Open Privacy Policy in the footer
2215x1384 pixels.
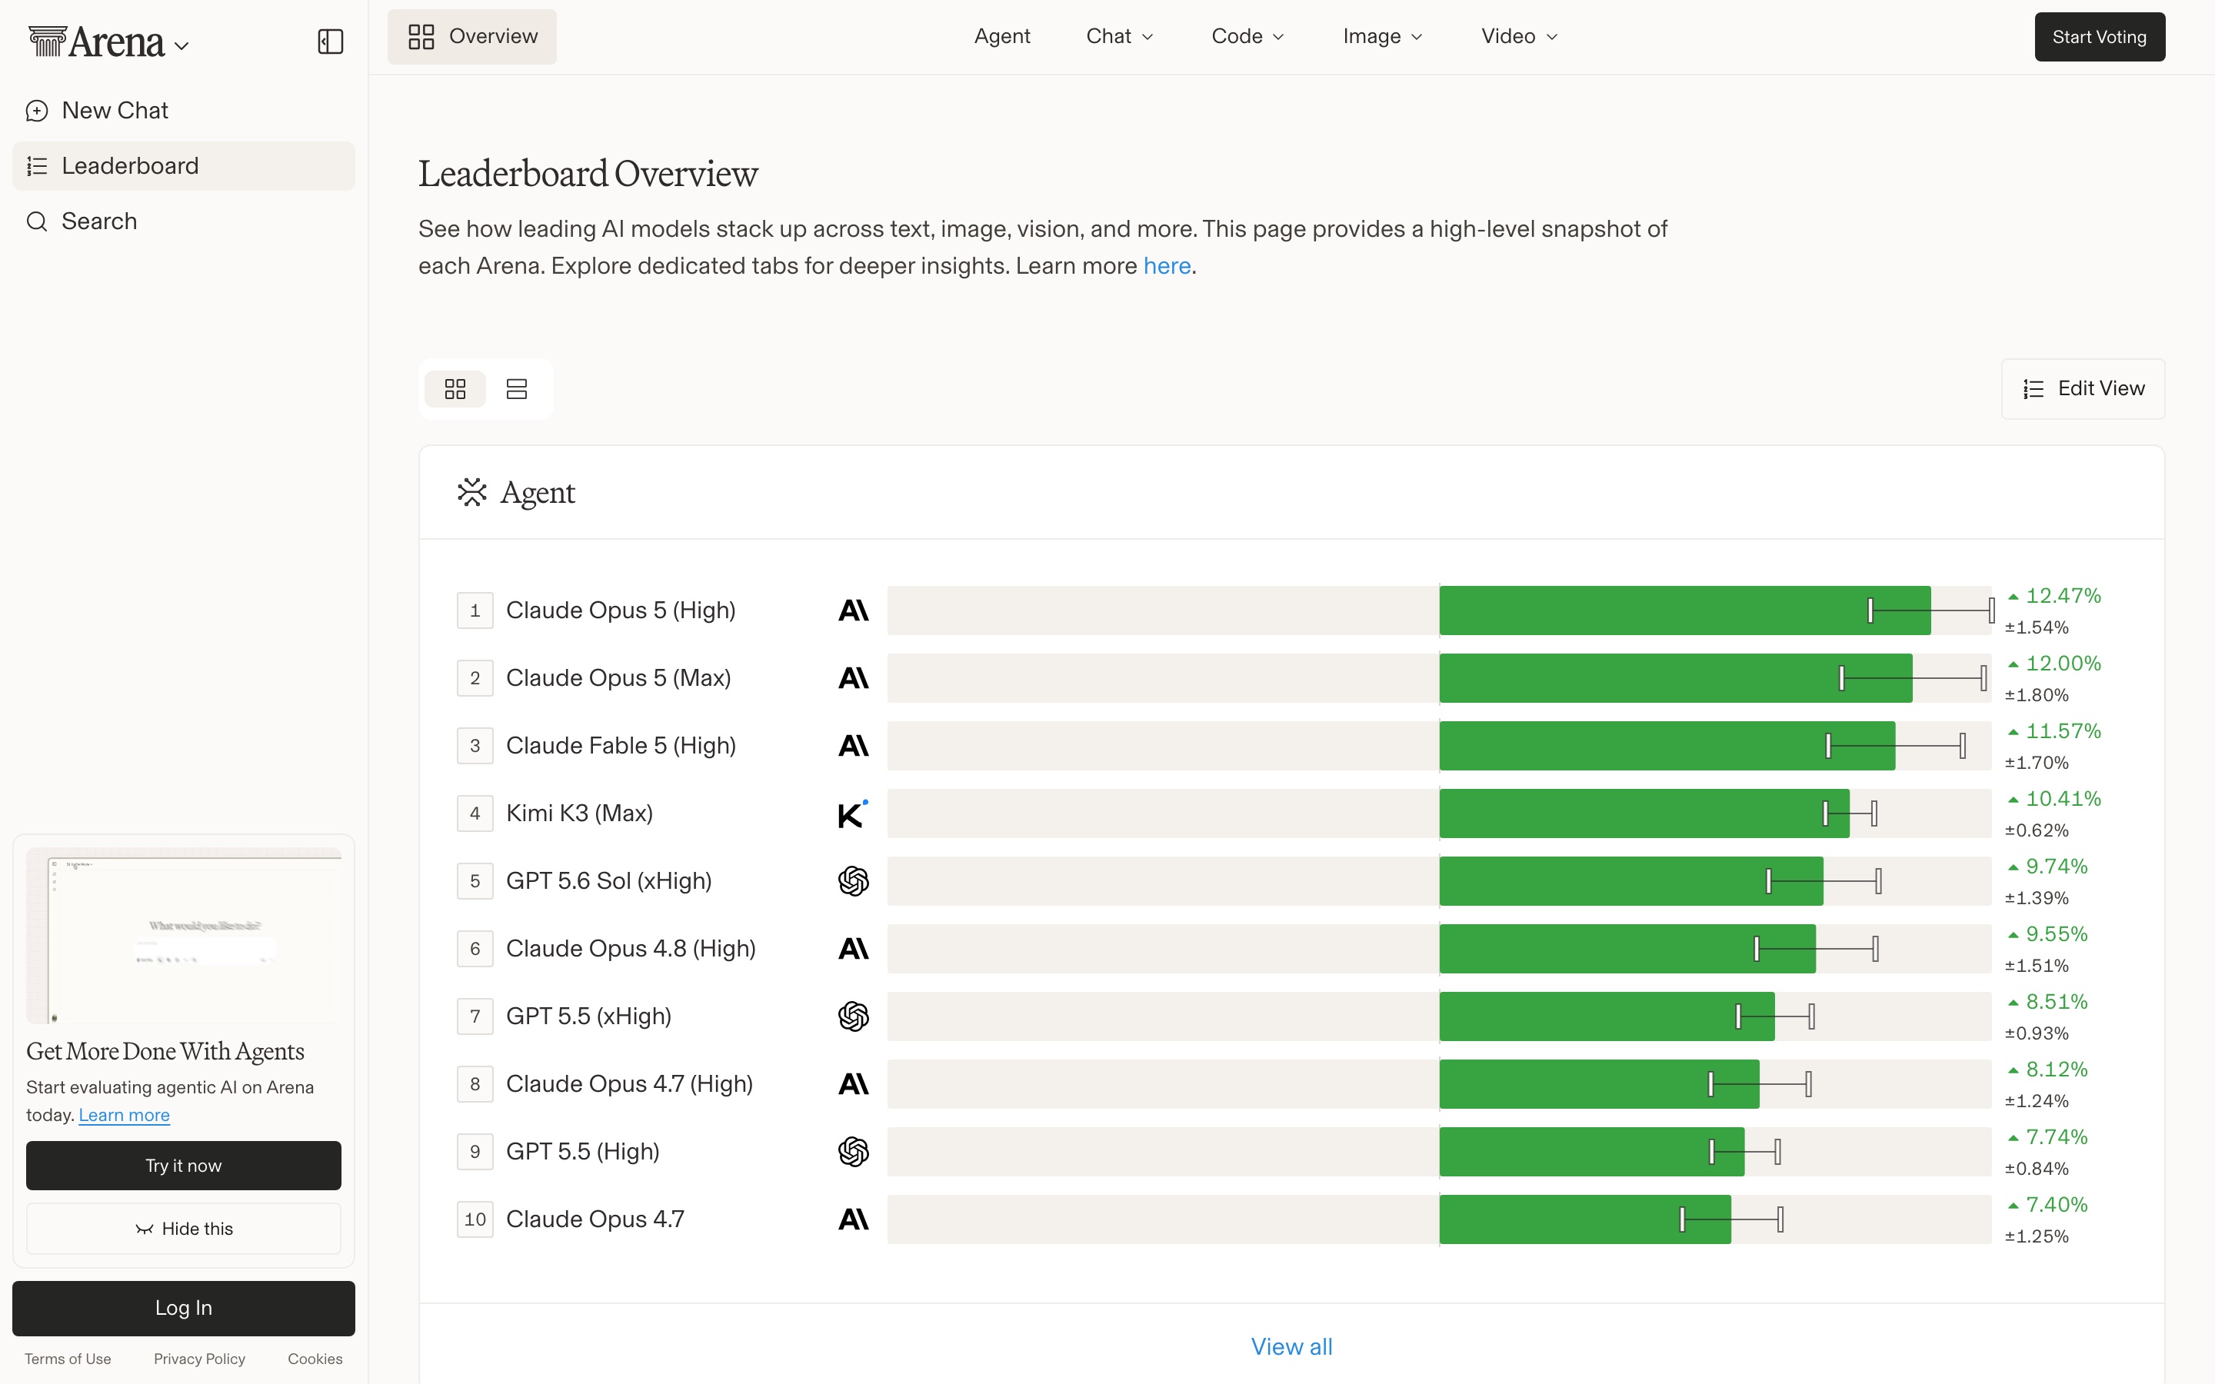(x=199, y=1359)
